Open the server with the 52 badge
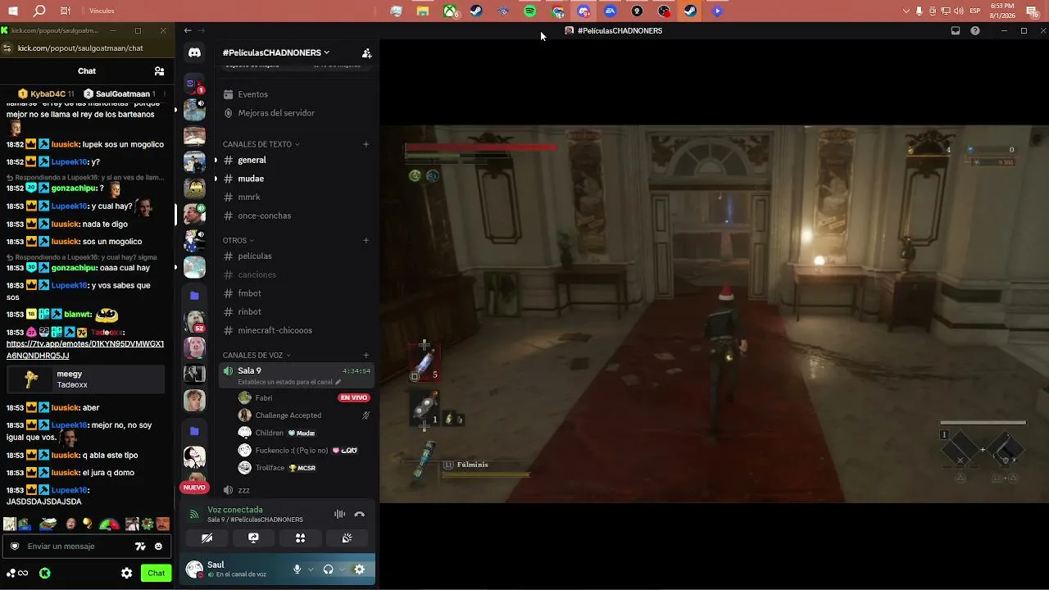The height and width of the screenshot is (590, 1049). (194, 321)
